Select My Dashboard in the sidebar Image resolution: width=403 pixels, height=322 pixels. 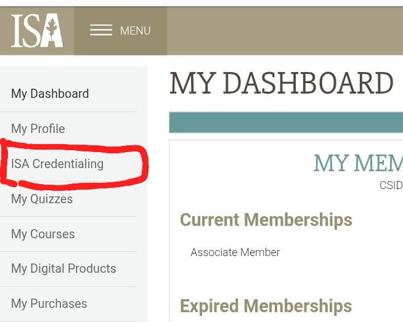[x=50, y=94]
